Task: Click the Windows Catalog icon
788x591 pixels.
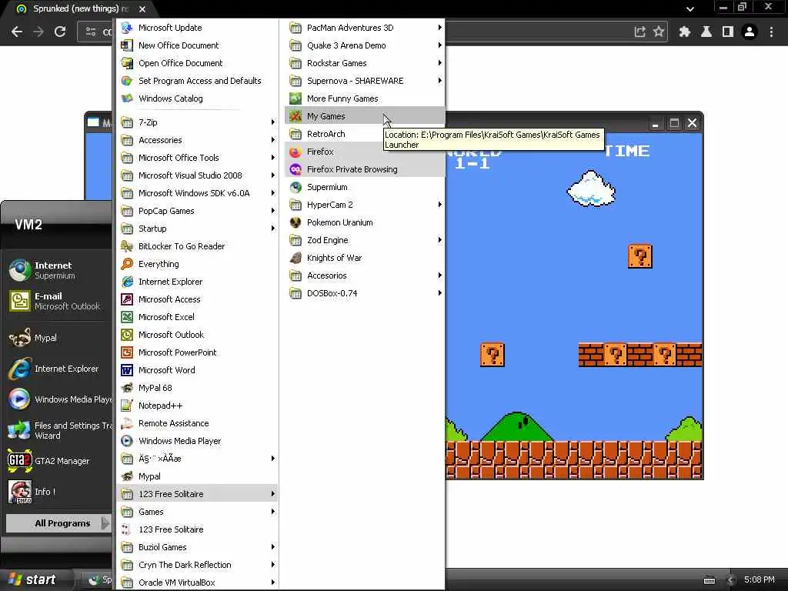Action: [x=127, y=98]
